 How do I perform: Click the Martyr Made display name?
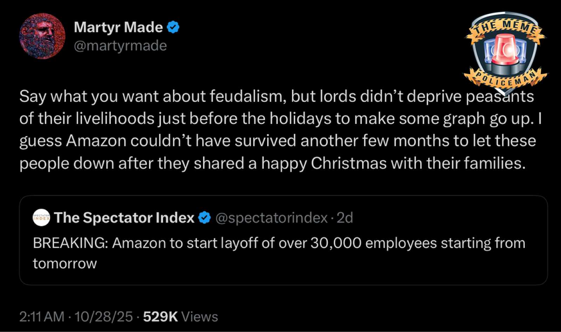pyautogui.click(x=119, y=27)
